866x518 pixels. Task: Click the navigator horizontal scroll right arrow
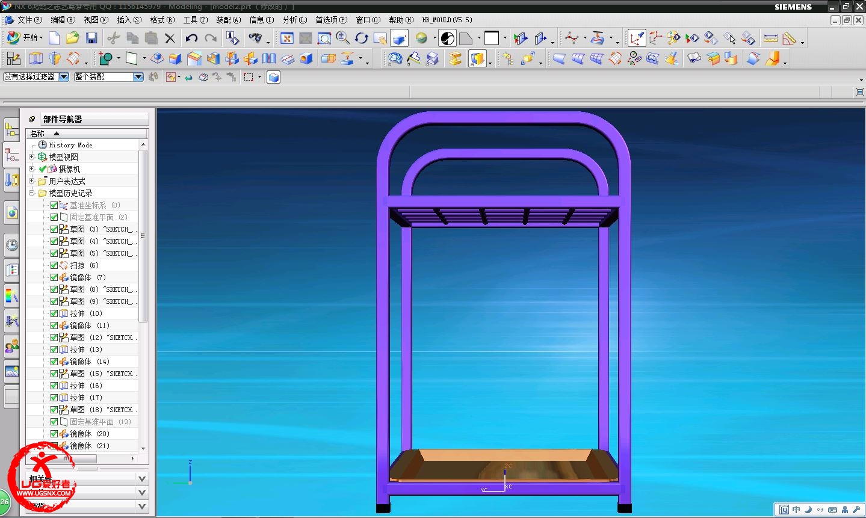coord(133,458)
